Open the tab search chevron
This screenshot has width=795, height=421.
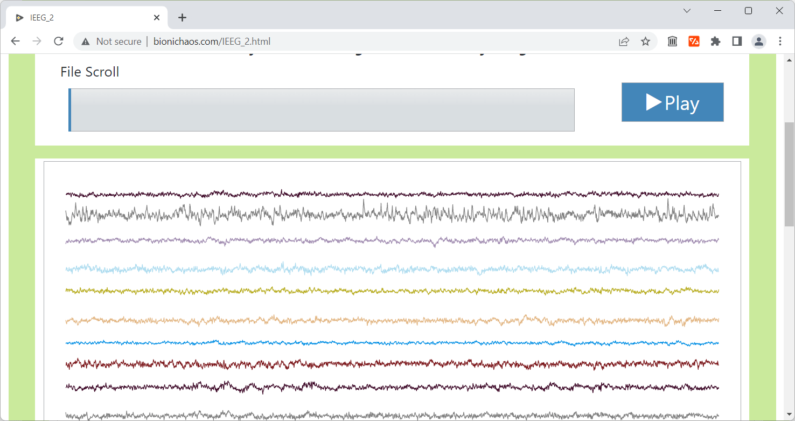(687, 10)
